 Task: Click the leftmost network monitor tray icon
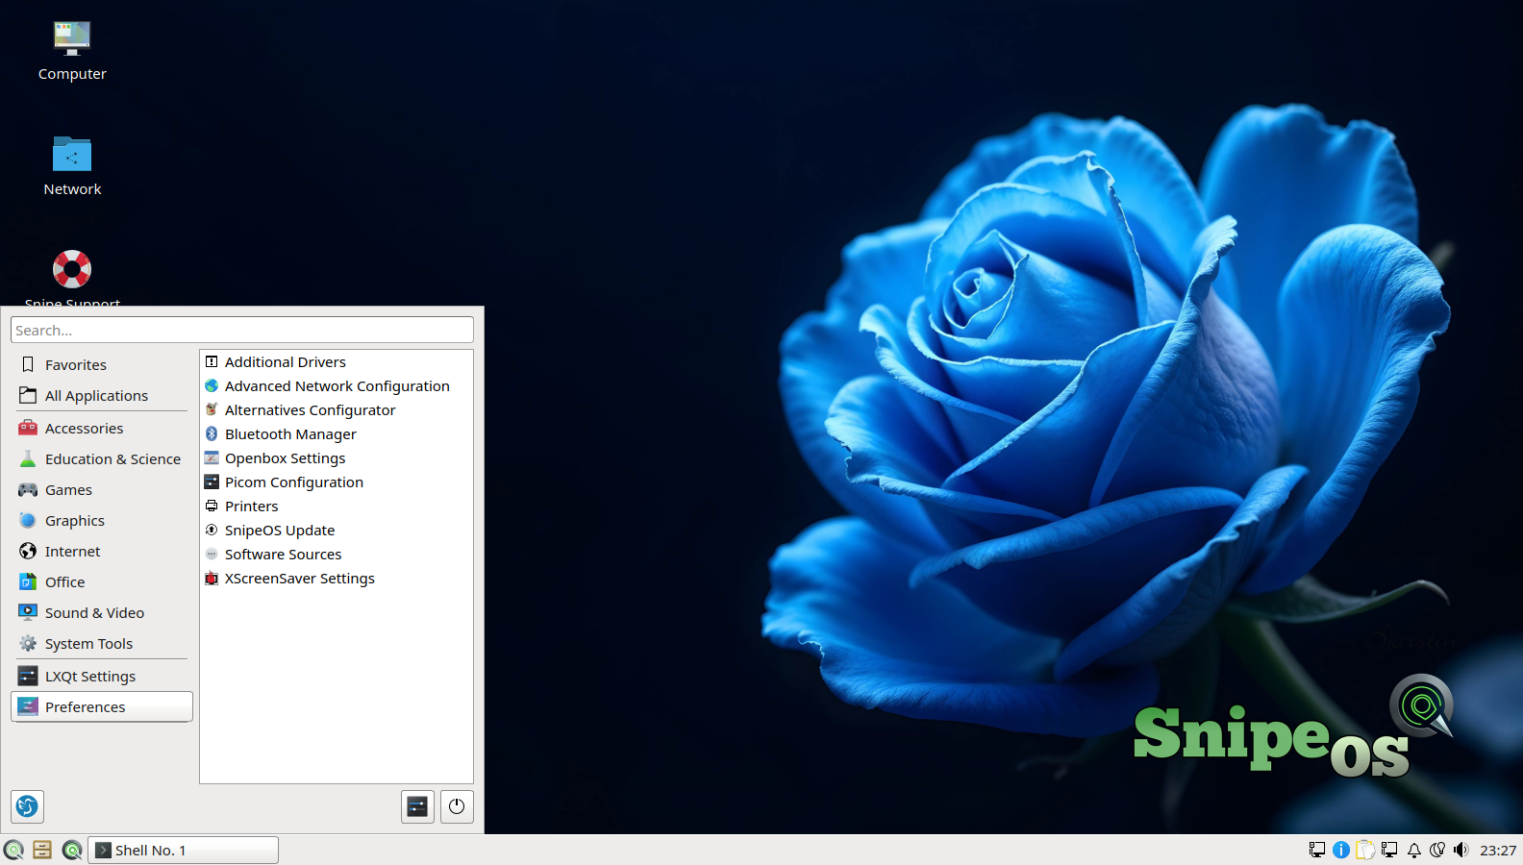click(1317, 850)
